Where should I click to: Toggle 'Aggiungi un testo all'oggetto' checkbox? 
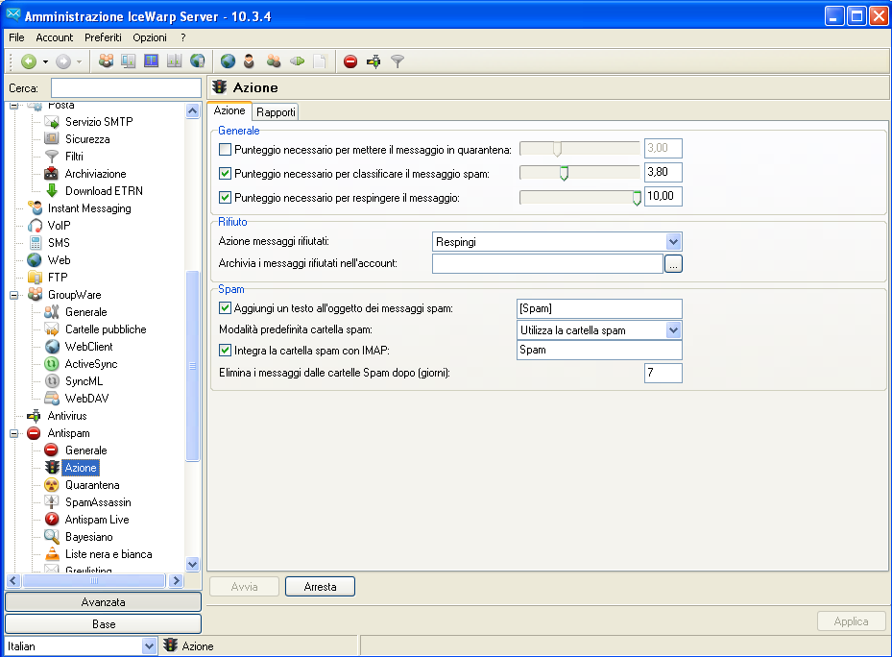pos(226,308)
